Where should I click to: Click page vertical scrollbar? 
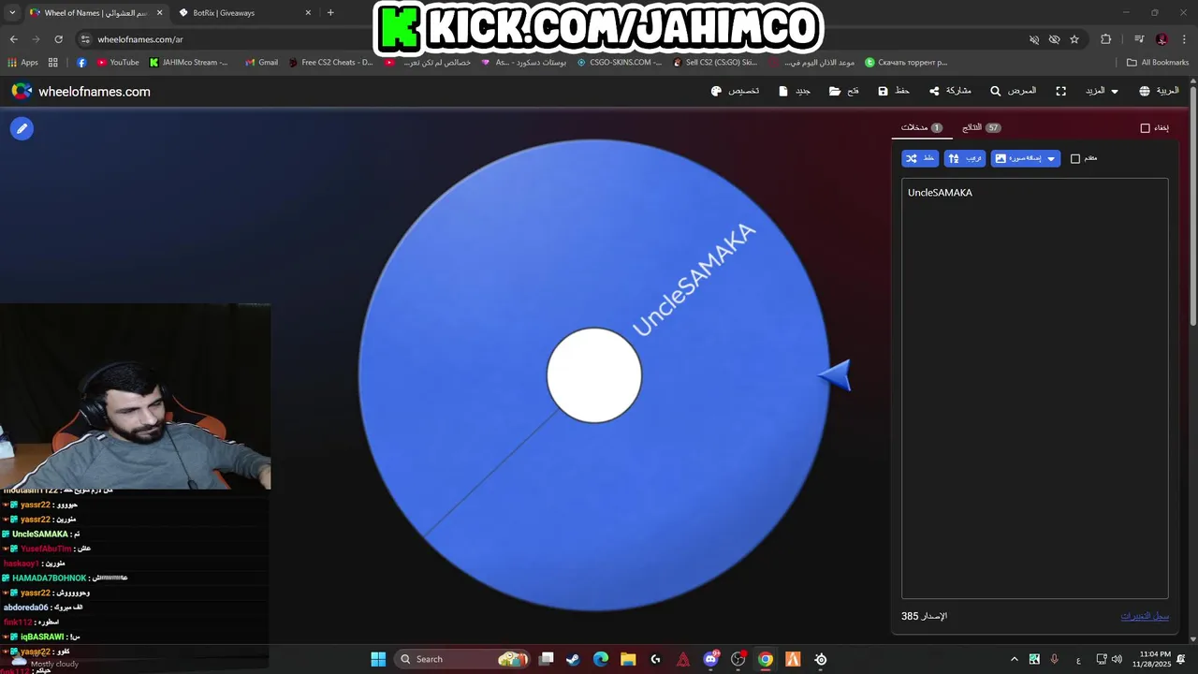point(1192,206)
